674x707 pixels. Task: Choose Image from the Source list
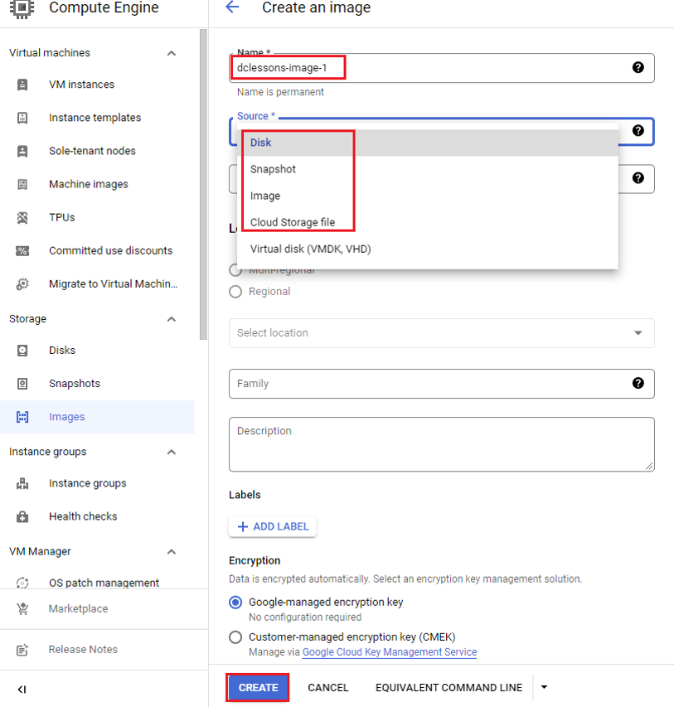[427, 196]
